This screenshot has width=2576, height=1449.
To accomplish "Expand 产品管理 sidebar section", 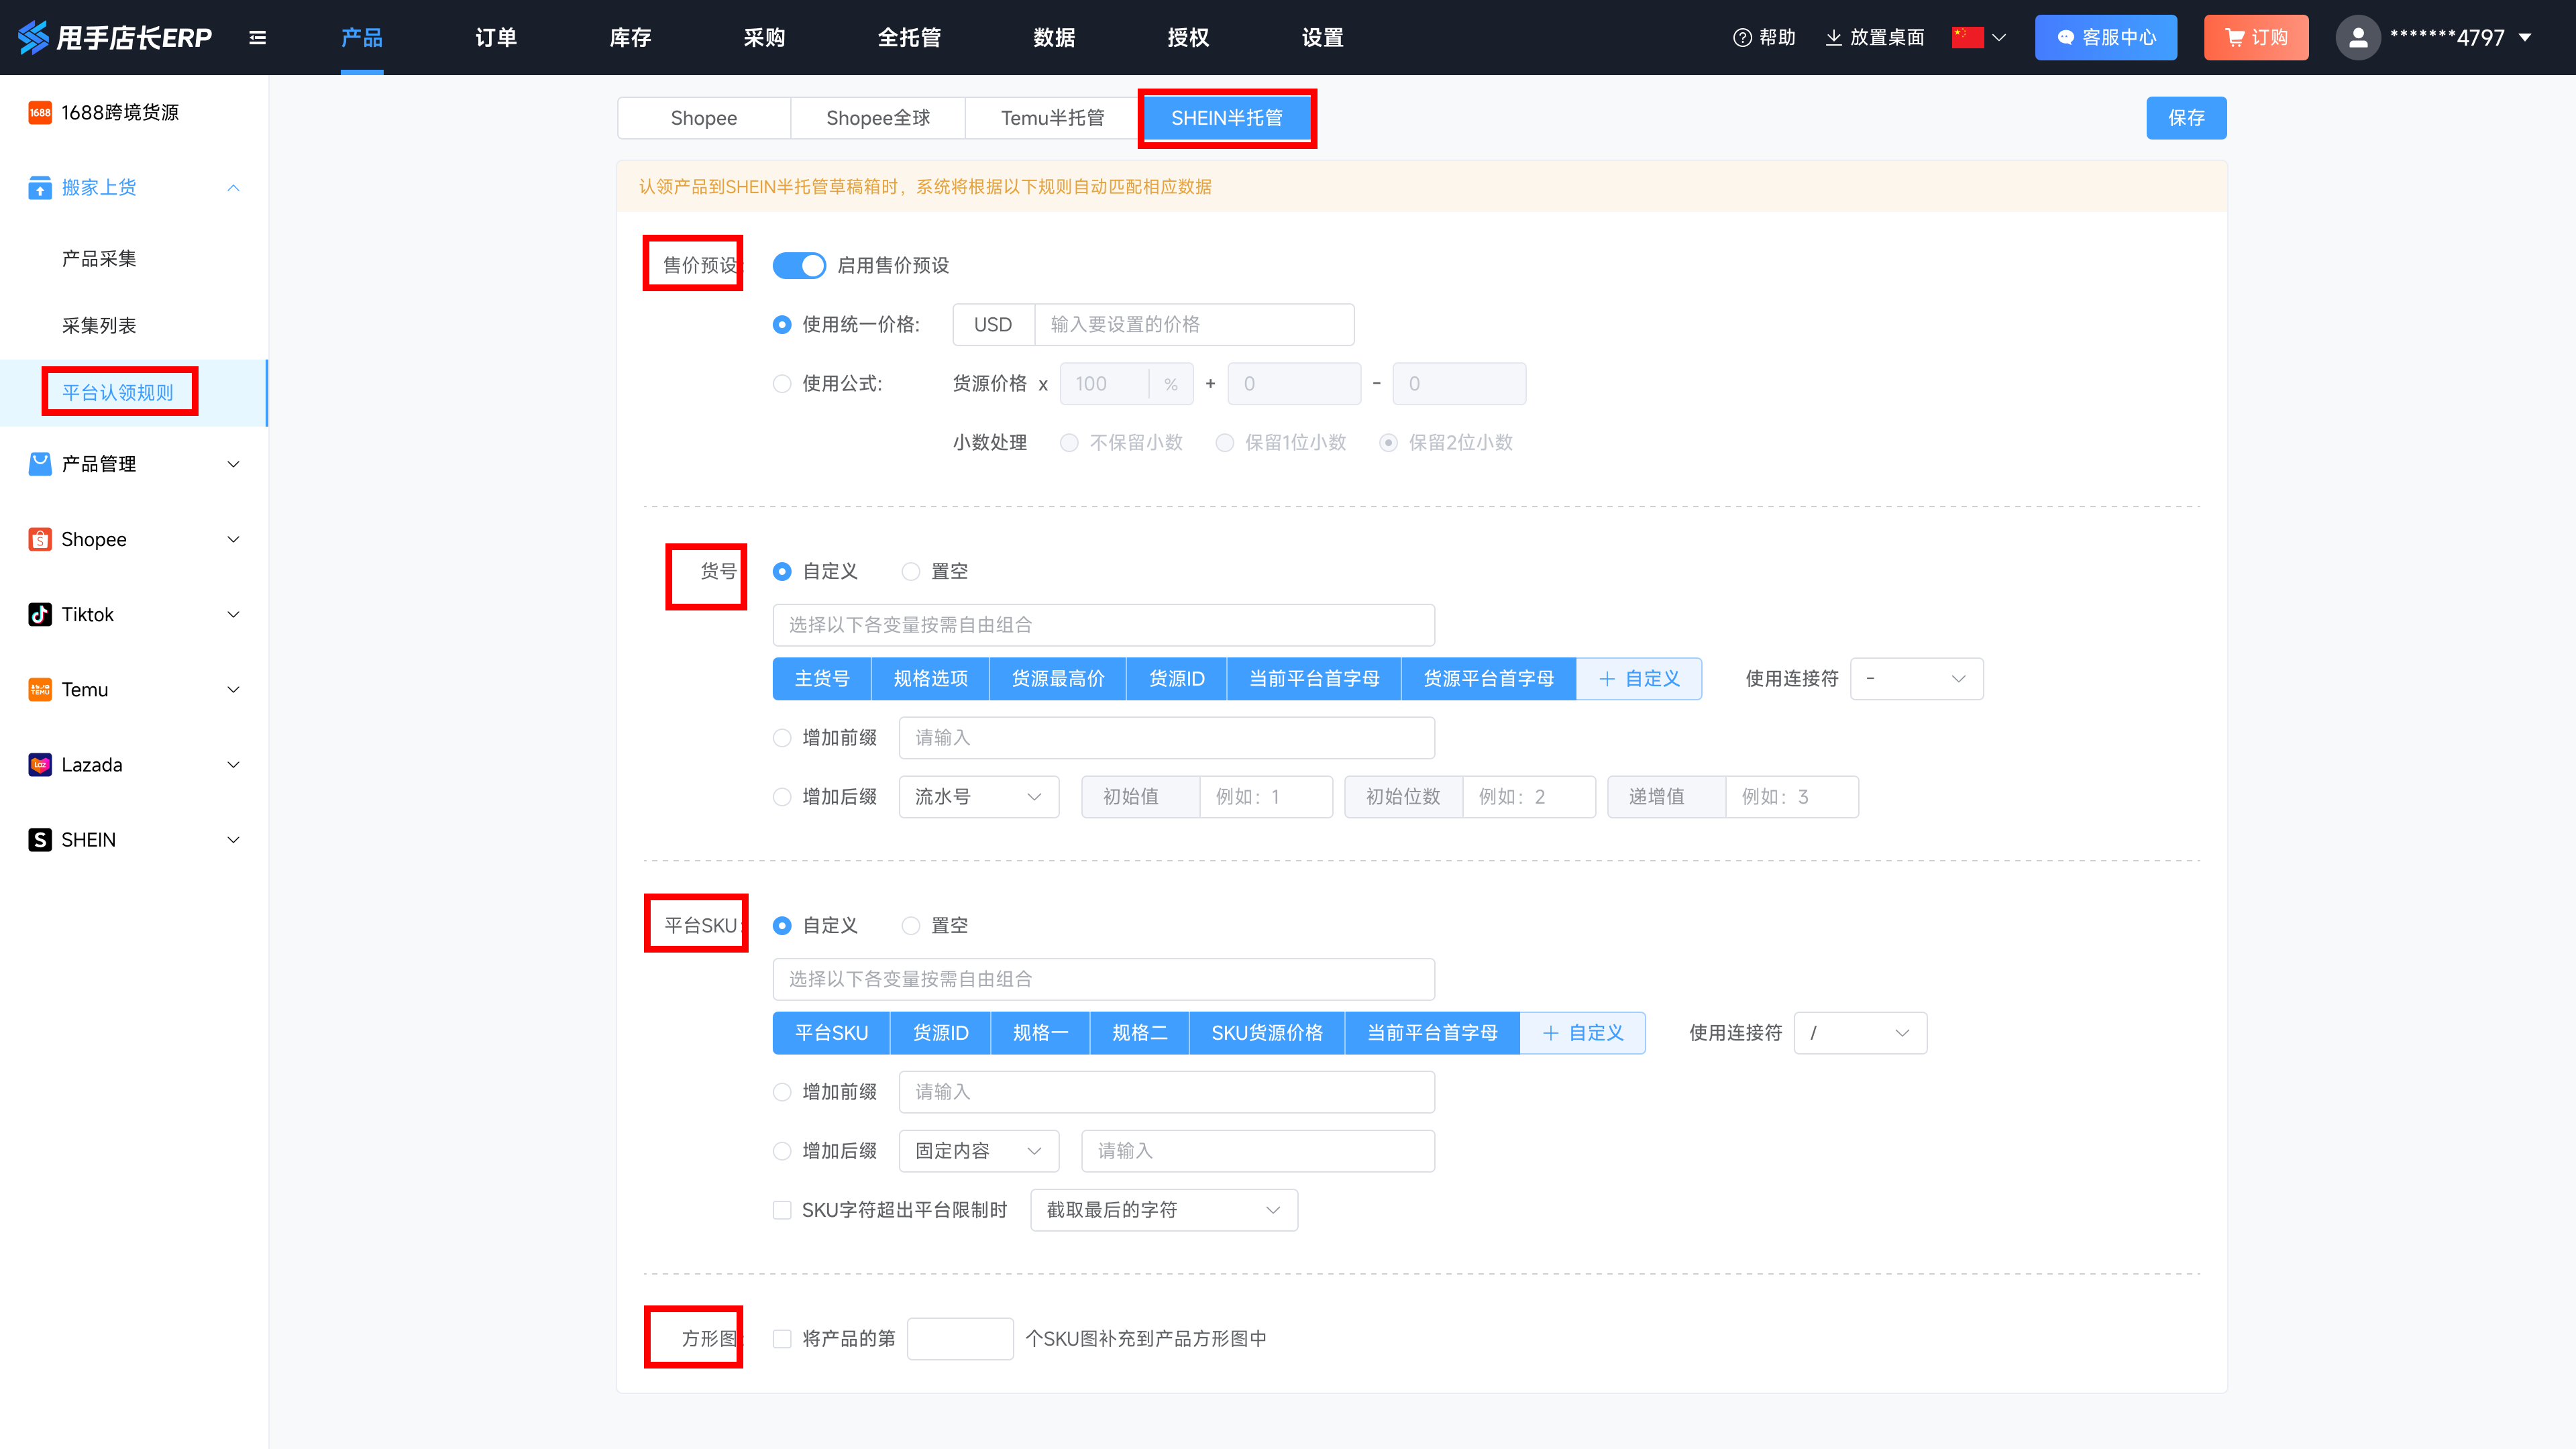I will click(233, 464).
